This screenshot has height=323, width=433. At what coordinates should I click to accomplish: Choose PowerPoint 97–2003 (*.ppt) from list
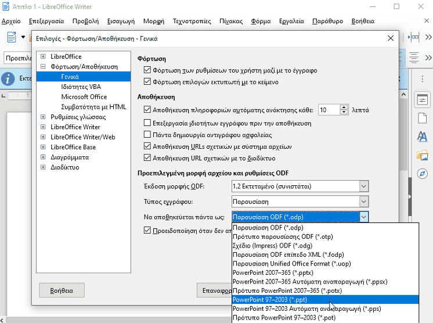click(x=325, y=300)
